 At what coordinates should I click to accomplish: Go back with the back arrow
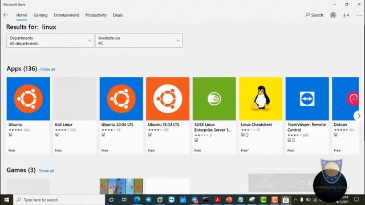pyautogui.click(x=6, y=15)
